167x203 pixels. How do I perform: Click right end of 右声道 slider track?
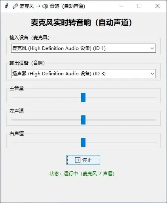pyautogui.click(x=154, y=142)
